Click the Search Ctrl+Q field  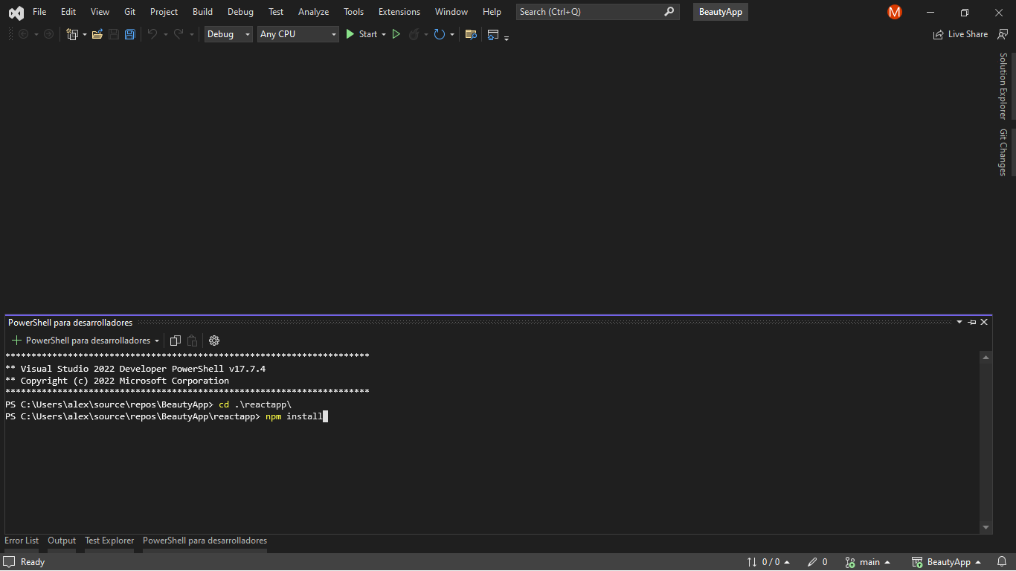[595, 11]
